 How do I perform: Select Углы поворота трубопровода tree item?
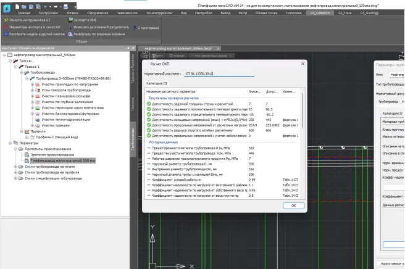pos(63,90)
